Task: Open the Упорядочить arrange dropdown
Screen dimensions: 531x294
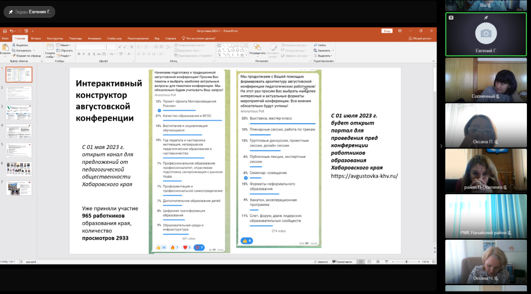Action: click(257, 49)
